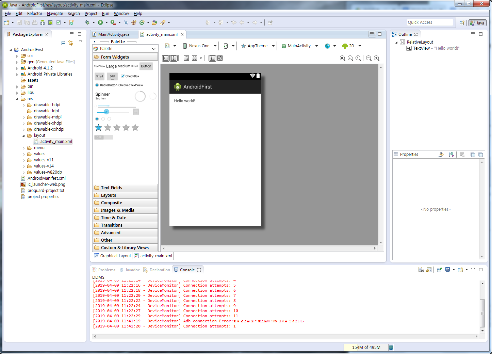Expand the values folder node
The height and width of the screenshot is (354, 492).
click(x=24, y=154)
